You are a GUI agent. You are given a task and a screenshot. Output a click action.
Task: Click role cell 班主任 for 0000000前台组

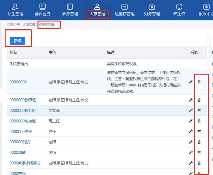point(54,121)
